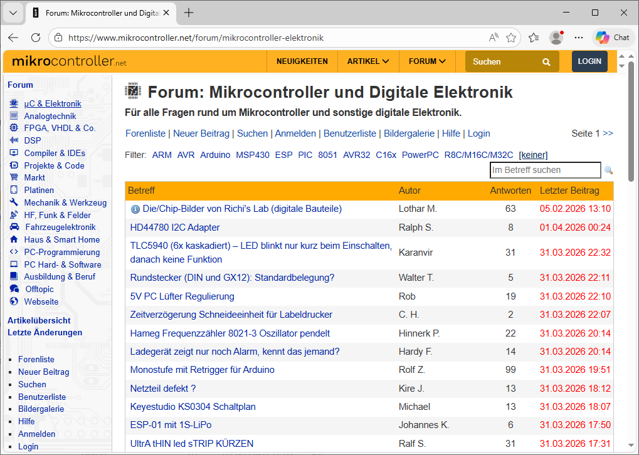This screenshot has width=639, height=455.
Task: Click the Fahrzeugelektronik car icon
Action: 14,227
